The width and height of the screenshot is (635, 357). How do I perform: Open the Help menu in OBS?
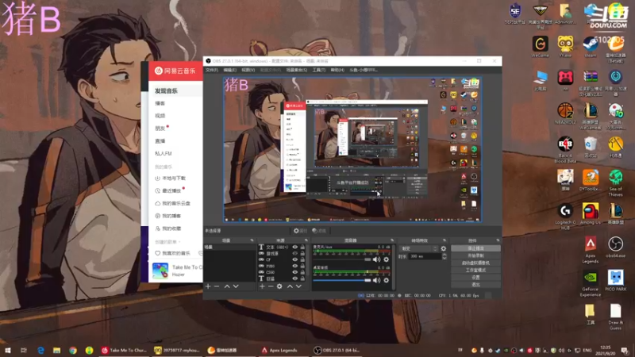[337, 70]
